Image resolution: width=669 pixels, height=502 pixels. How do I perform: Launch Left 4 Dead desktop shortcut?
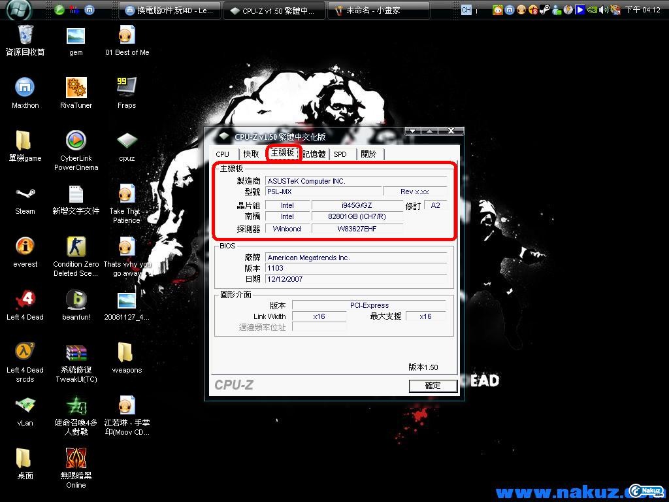[x=25, y=300]
